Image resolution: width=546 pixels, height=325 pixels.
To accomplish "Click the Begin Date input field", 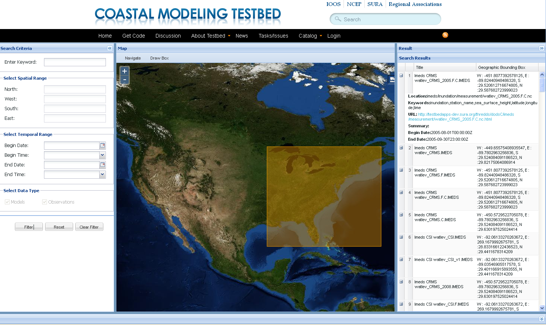I will (x=72, y=146).
